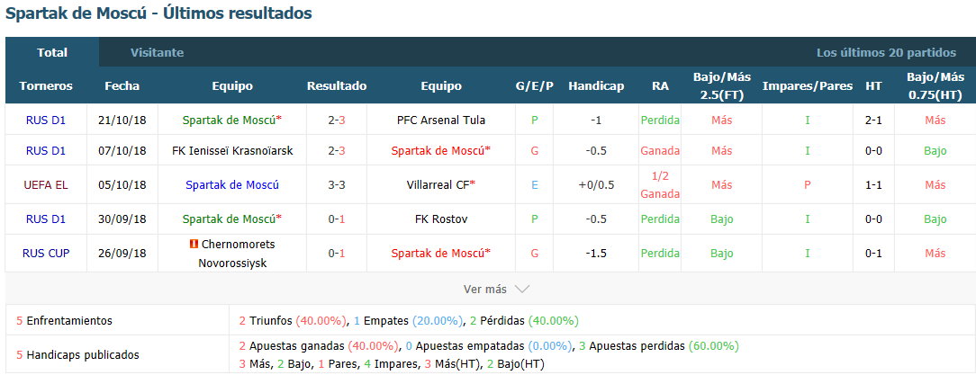The height and width of the screenshot is (375, 976).
Task: Click the Impares/Pares column header
Action: point(808,86)
